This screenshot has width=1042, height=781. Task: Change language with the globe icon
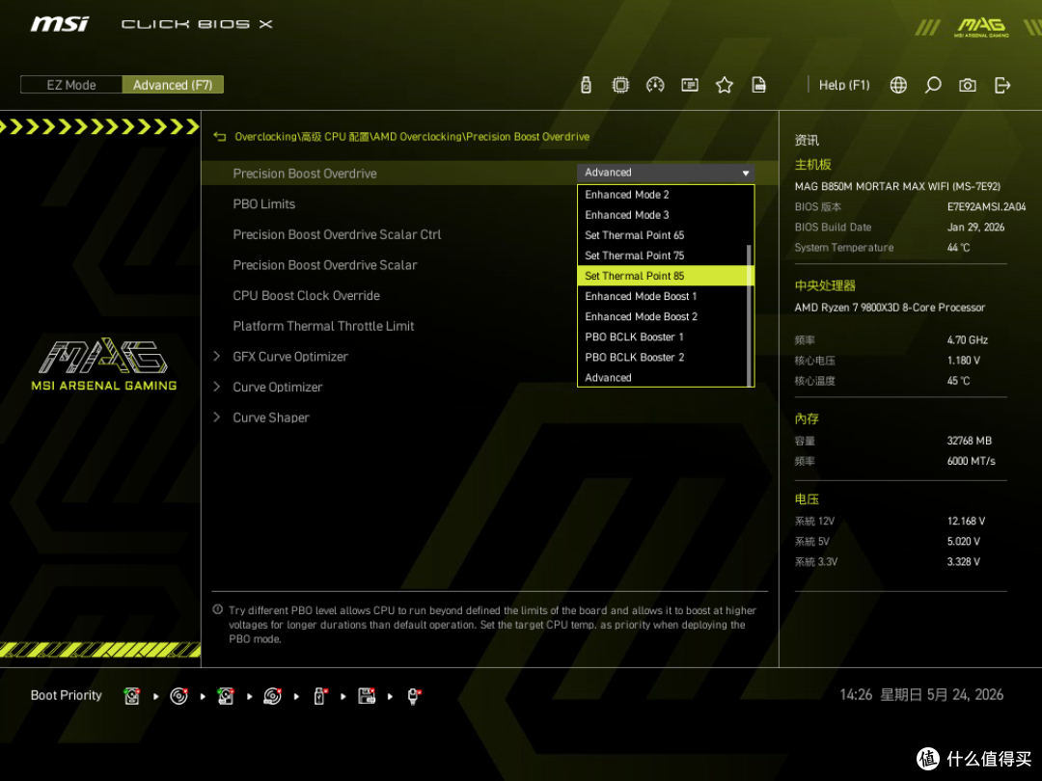(x=898, y=85)
